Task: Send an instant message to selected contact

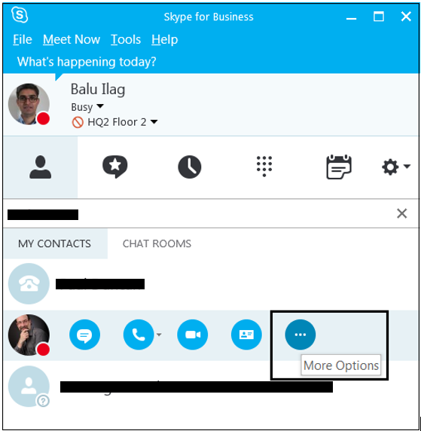Action: coord(84,335)
